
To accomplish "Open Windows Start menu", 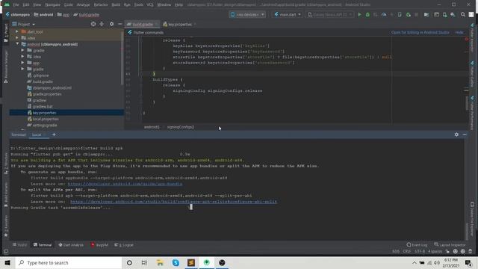I will pos(7,262).
